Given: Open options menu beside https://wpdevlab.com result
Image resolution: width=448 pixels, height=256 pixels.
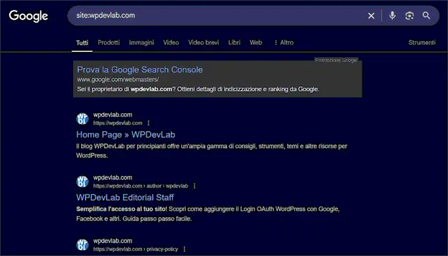Looking at the screenshot, I should (x=148, y=123).
